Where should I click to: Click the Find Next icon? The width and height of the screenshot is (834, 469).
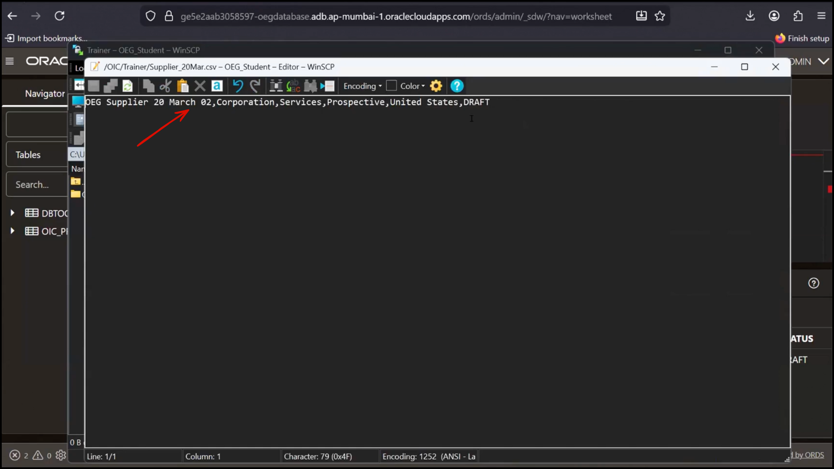click(310, 86)
